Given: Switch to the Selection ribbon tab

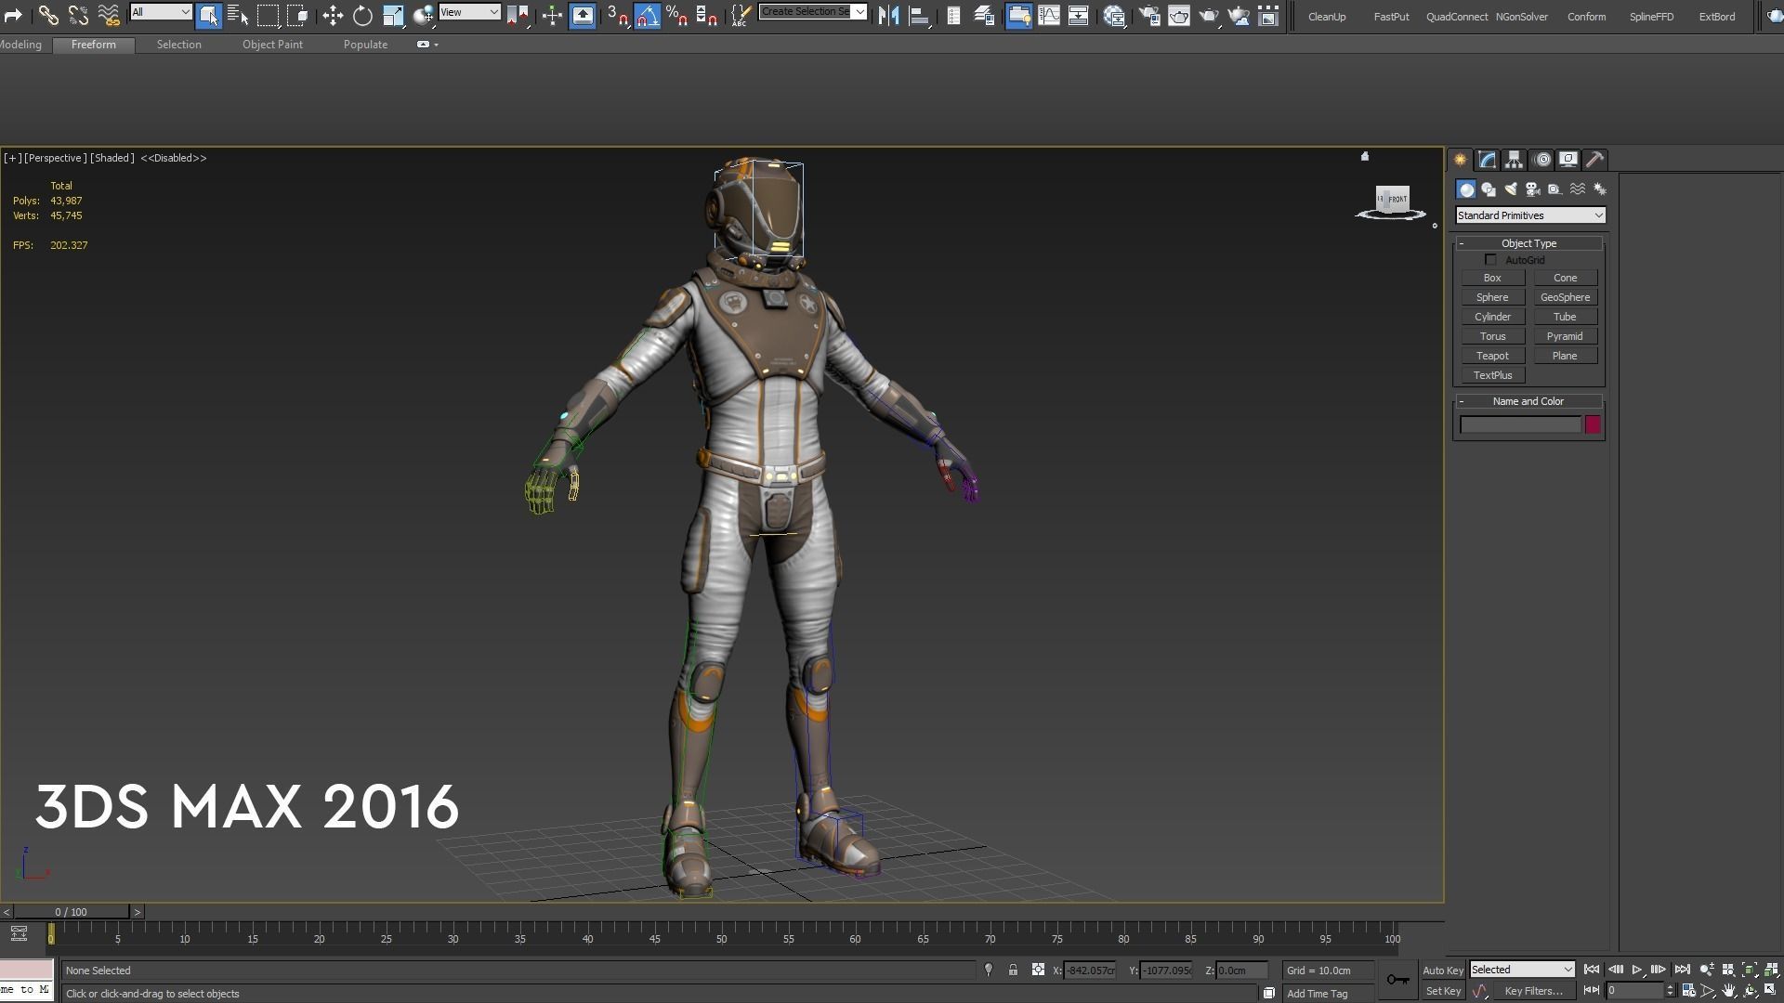Looking at the screenshot, I should [178, 45].
